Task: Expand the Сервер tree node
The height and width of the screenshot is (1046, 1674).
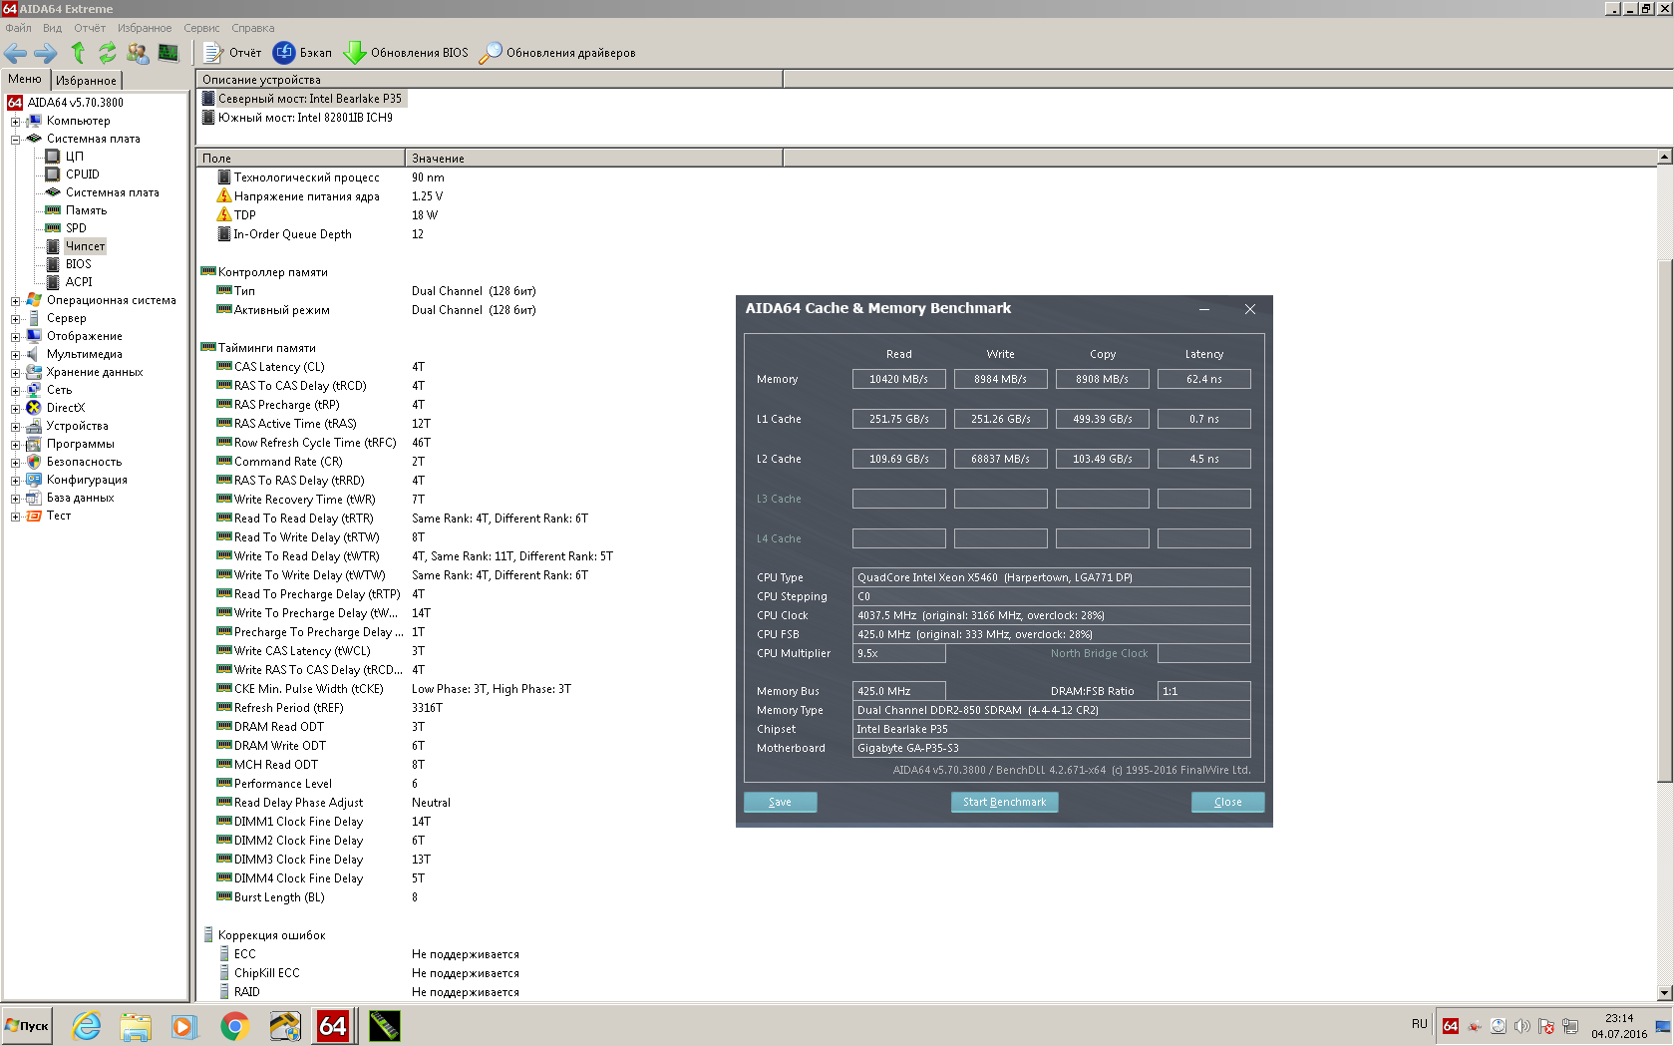Action: pos(15,319)
